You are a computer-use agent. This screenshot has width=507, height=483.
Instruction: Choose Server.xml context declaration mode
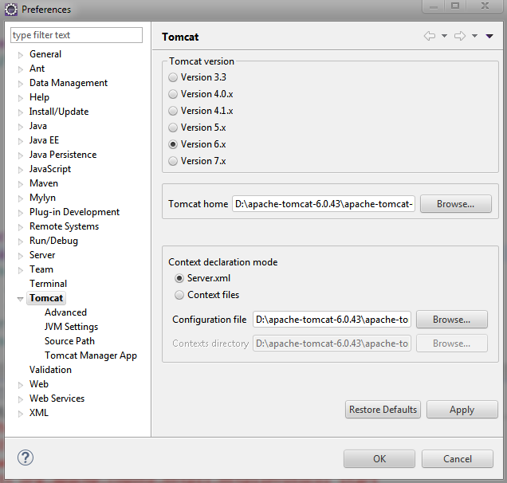click(179, 278)
